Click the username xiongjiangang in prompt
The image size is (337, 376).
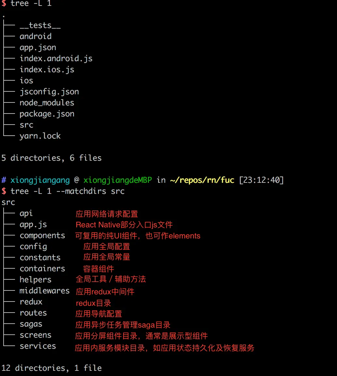pos(40,180)
